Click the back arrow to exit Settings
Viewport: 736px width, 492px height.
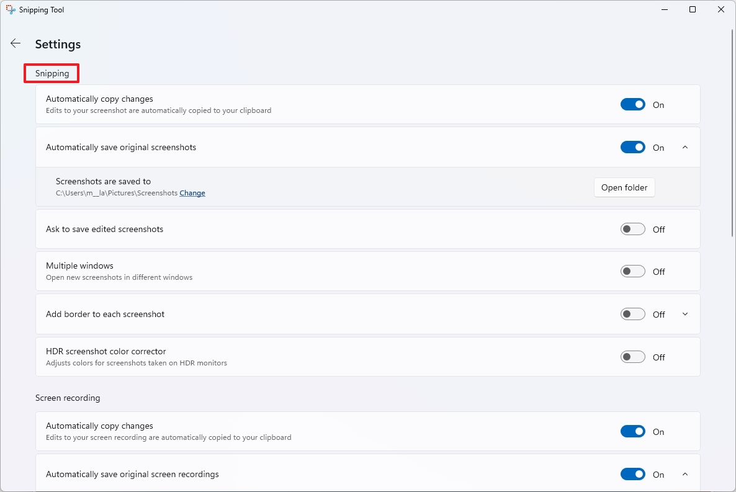pyautogui.click(x=15, y=43)
